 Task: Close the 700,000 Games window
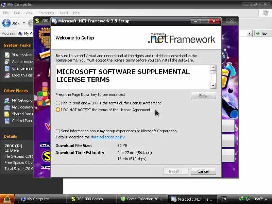point(231,21)
